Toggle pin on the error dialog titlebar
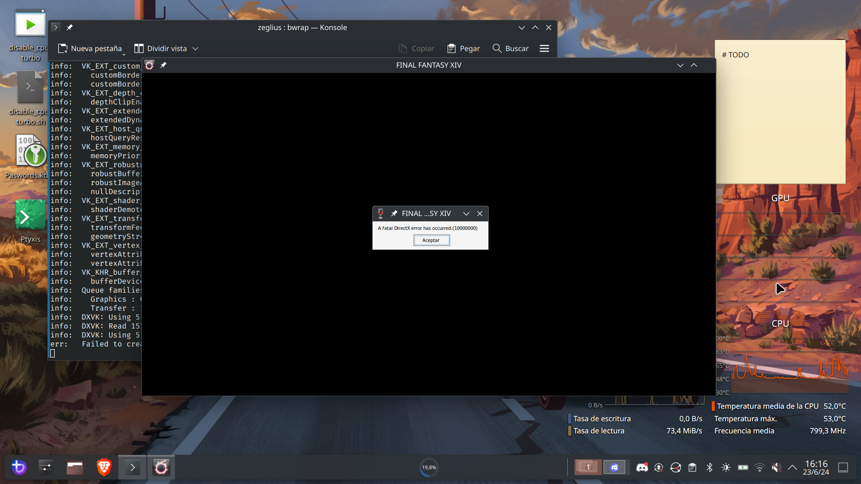This screenshot has width=861, height=484. point(394,214)
